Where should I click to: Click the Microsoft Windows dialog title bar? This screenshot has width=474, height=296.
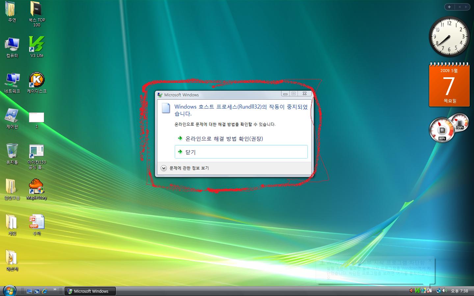click(x=217, y=95)
